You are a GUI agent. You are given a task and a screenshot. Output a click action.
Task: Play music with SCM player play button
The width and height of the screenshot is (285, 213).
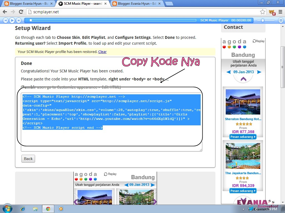[12, 21]
